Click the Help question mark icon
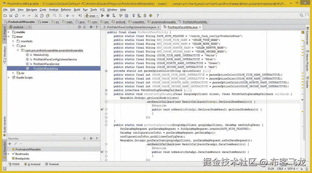312x173 pixels. click(x=157, y=16)
